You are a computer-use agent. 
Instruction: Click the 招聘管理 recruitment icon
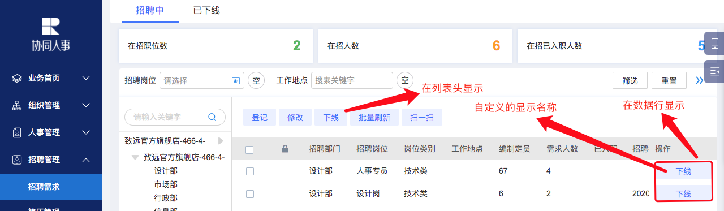(x=17, y=160)
